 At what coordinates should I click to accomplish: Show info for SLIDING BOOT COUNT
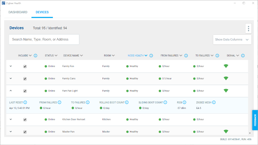click(165, 102)
